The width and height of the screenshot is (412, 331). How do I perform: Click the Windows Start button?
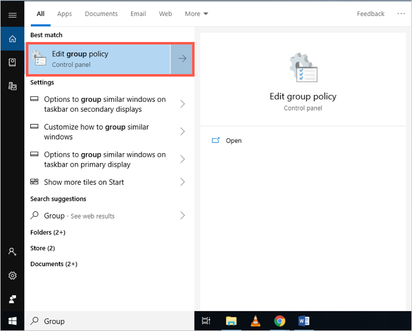(x=12, y=321)
